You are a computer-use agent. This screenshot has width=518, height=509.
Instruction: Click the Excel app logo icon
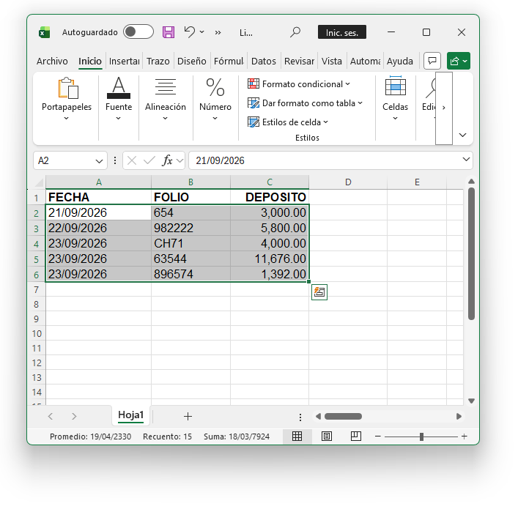point(44,32)
